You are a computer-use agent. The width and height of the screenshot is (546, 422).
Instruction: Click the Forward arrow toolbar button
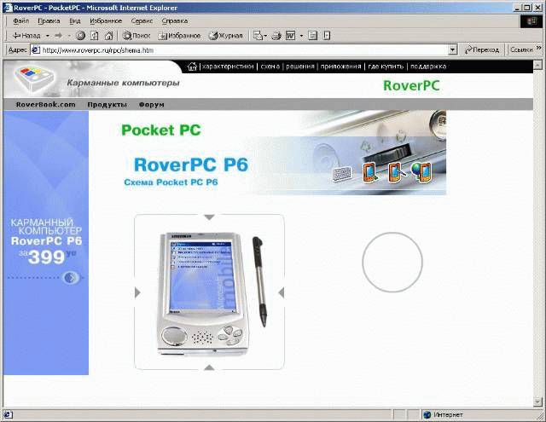[x=59, y=36]
